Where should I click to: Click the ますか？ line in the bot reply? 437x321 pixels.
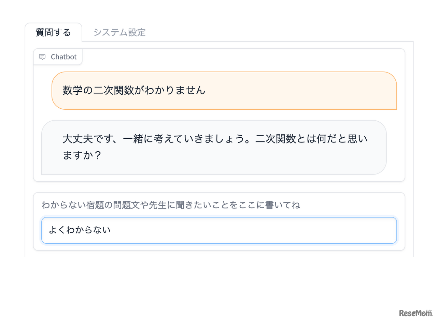[x=82, y=155]
